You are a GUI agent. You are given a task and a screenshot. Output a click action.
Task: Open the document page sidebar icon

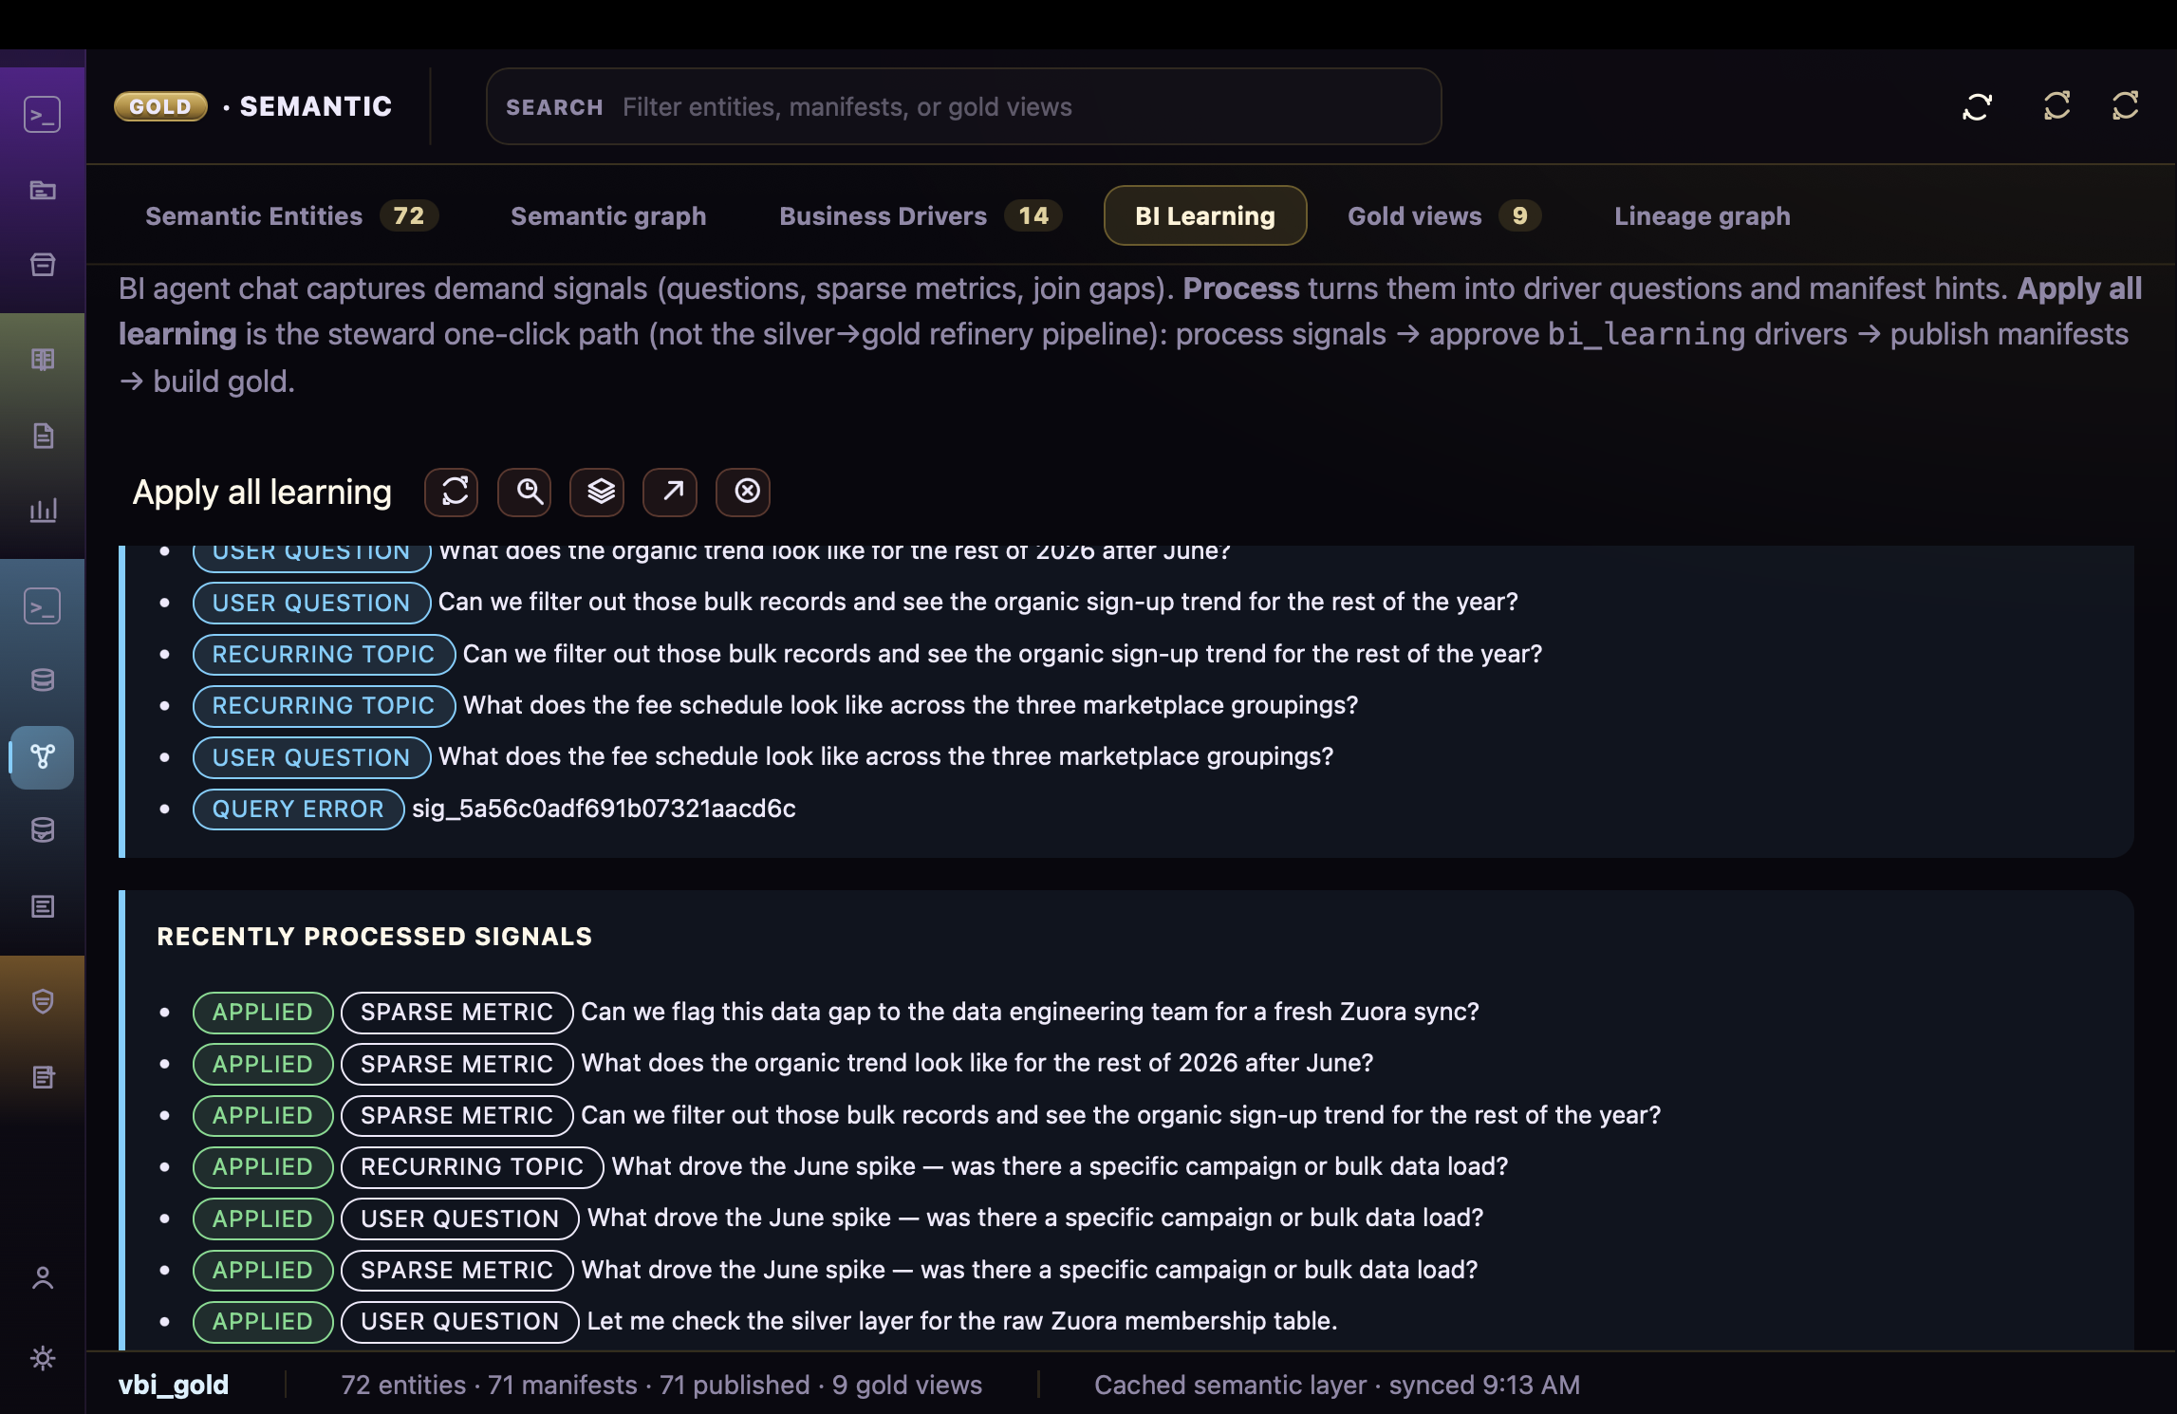coord(43,436)
